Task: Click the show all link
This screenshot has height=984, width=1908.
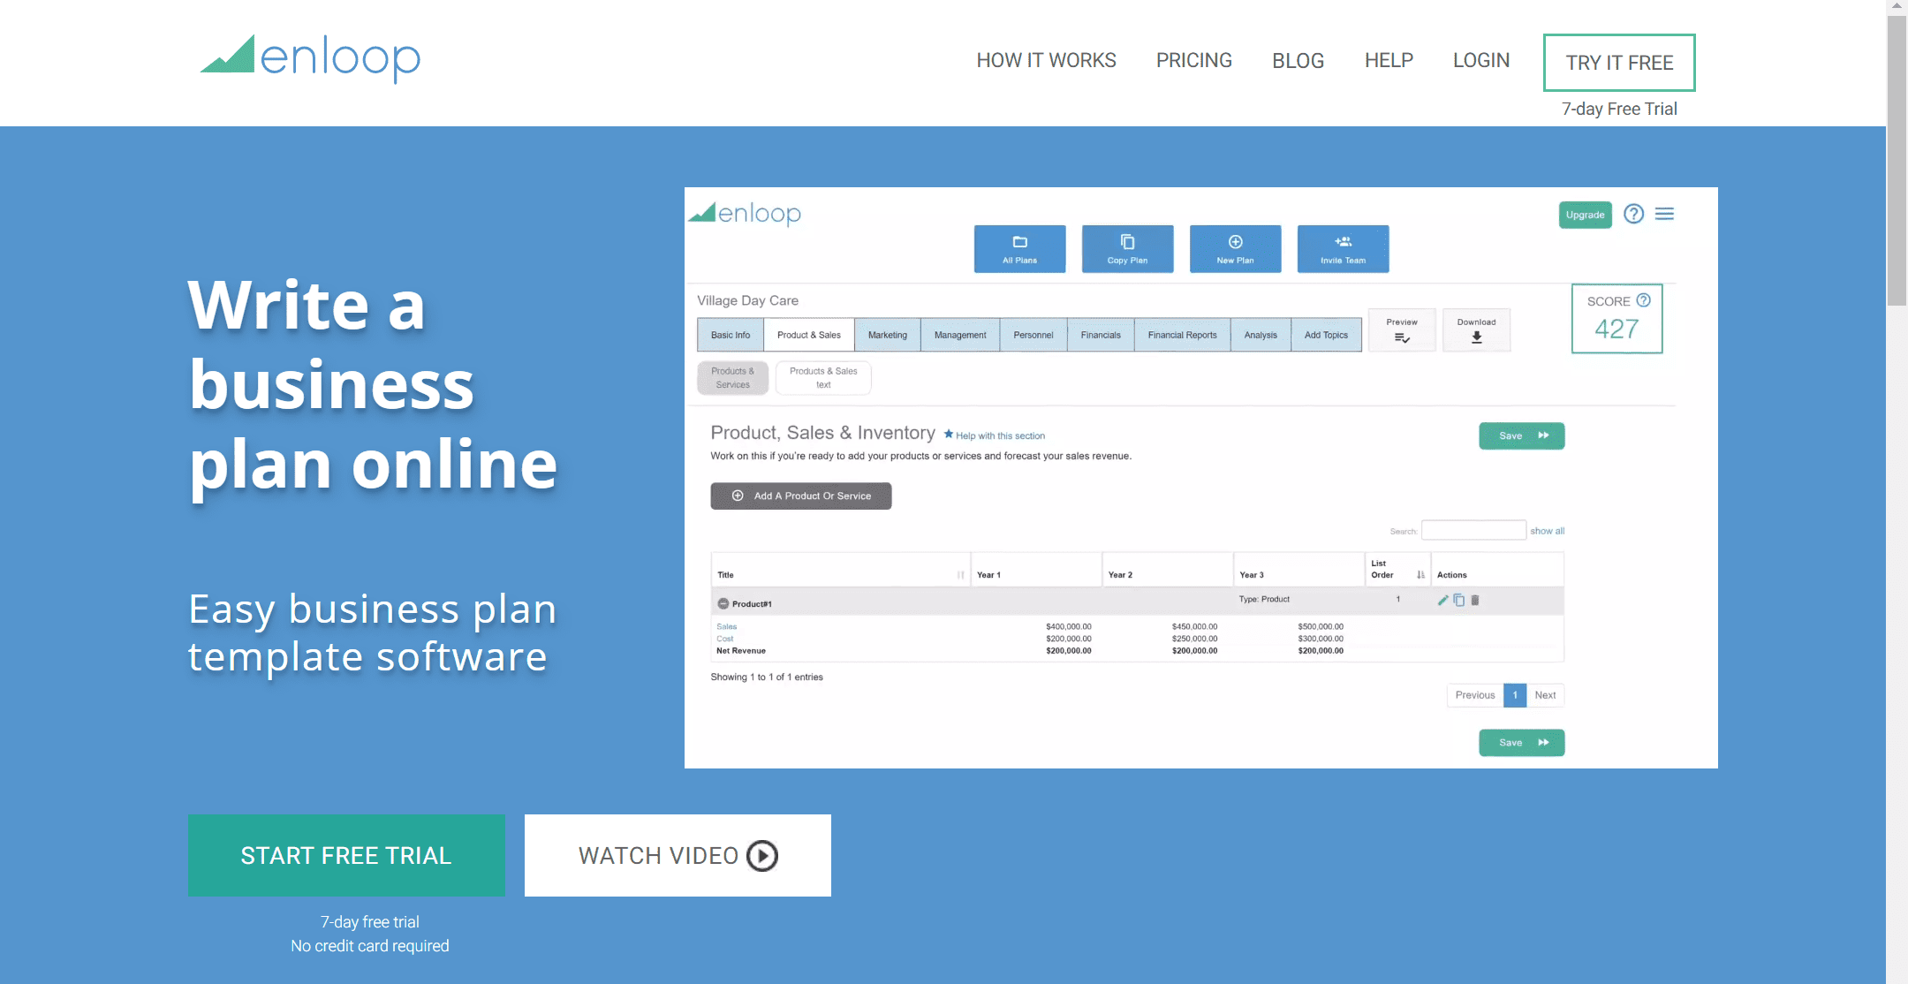Action: pos(1547,530)
